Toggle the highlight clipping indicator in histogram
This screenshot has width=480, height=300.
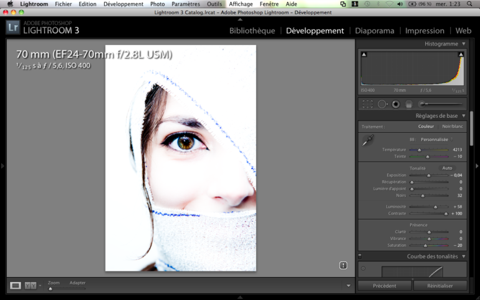[461, 55]
